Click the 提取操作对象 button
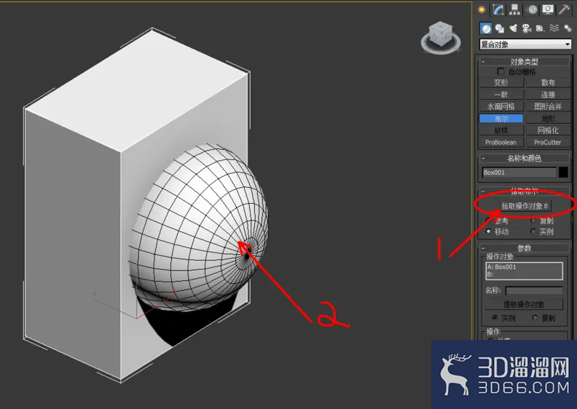The image size is (577, 409). tap(524, 304)
